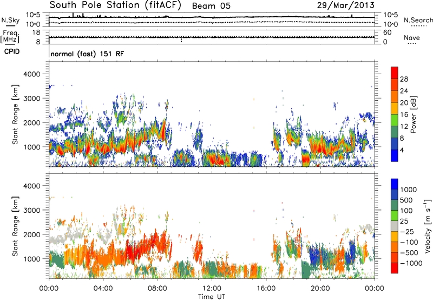
Task: Click the '60' Nave axis tick
Action: point(388,32)
